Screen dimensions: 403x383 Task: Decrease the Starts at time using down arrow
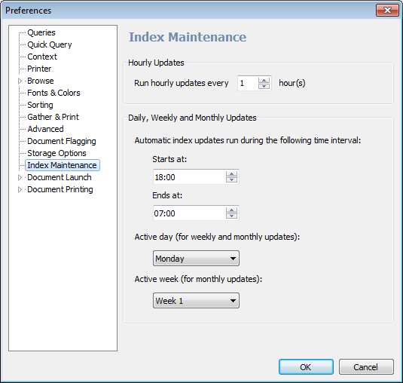[231, 179]
